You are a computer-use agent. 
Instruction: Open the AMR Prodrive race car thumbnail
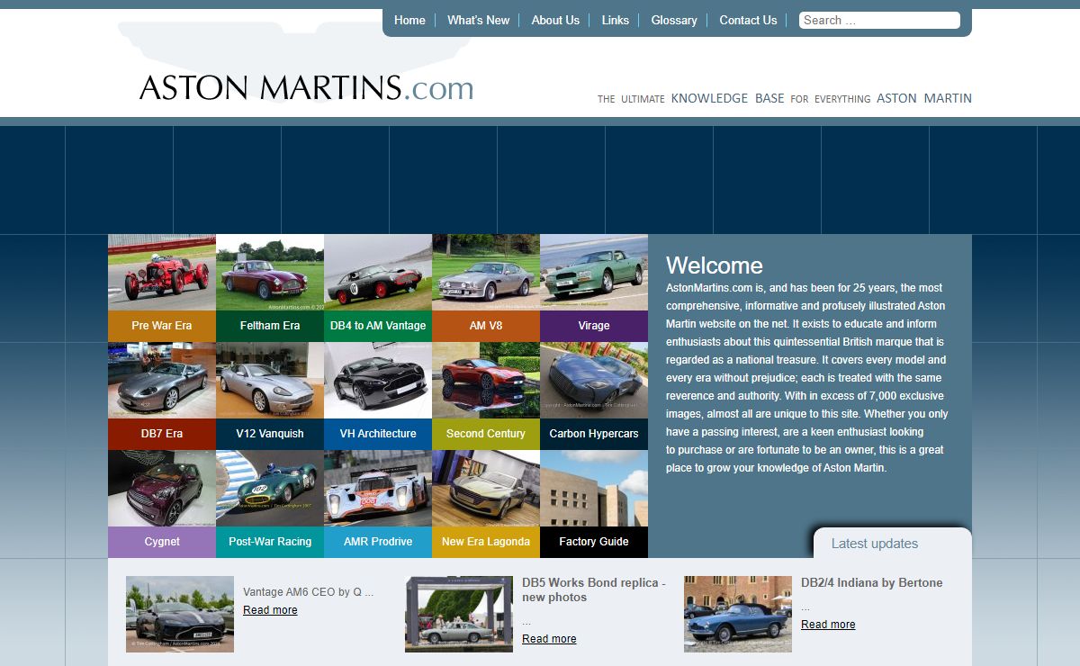(x=378, y=489)
